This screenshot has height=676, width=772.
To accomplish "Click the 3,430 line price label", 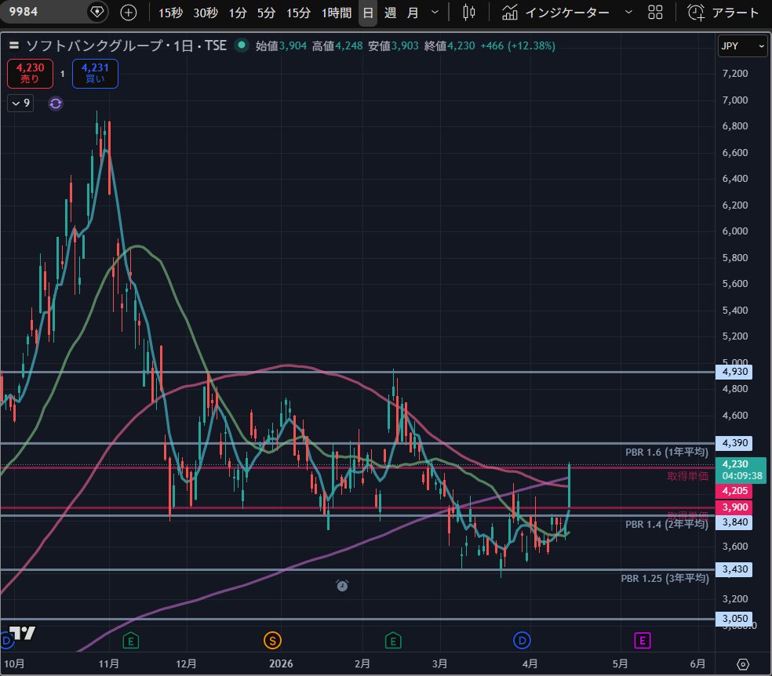I will 734,569.
